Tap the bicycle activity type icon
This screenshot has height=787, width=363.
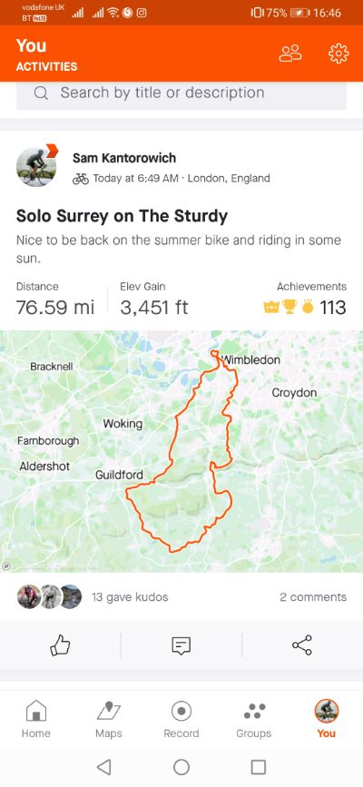point(81,179)
